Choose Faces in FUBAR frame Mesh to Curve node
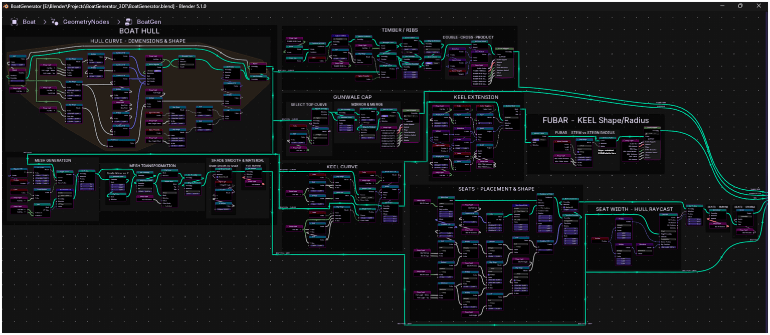Image resolution: width=770 pixels, height=335 pixels. (543, 140)
